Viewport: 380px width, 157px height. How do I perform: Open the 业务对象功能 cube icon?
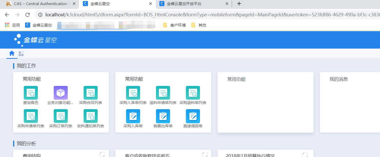tap(61, 93)
